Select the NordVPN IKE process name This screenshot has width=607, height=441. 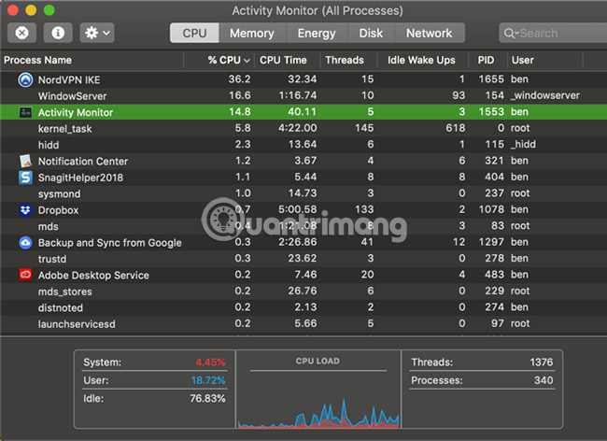[x=69, y=79]
